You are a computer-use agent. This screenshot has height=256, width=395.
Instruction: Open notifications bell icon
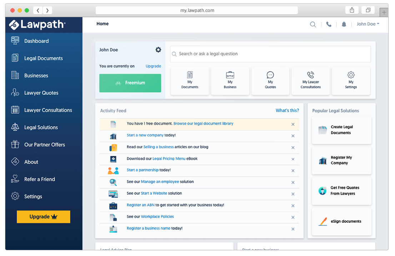tap(344, 24)
